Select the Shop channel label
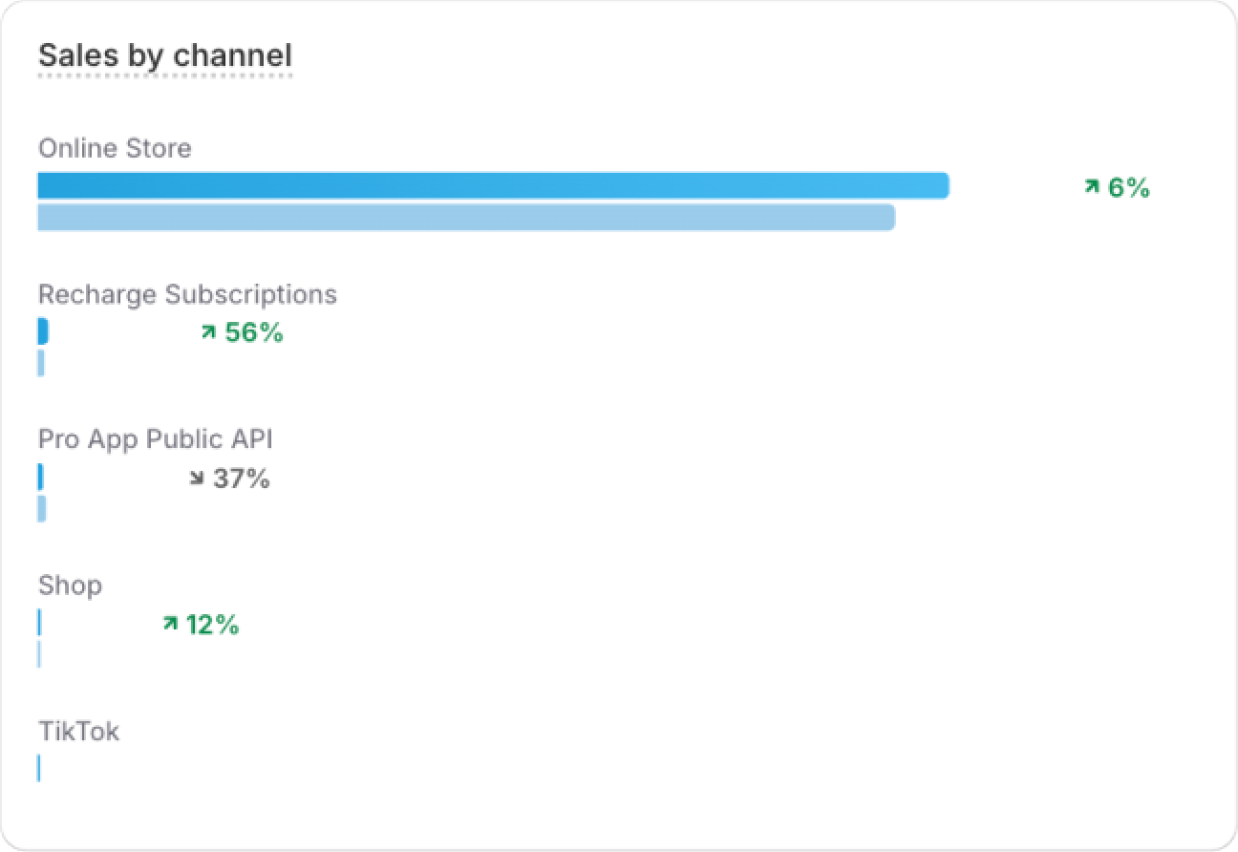 (70, 586)
